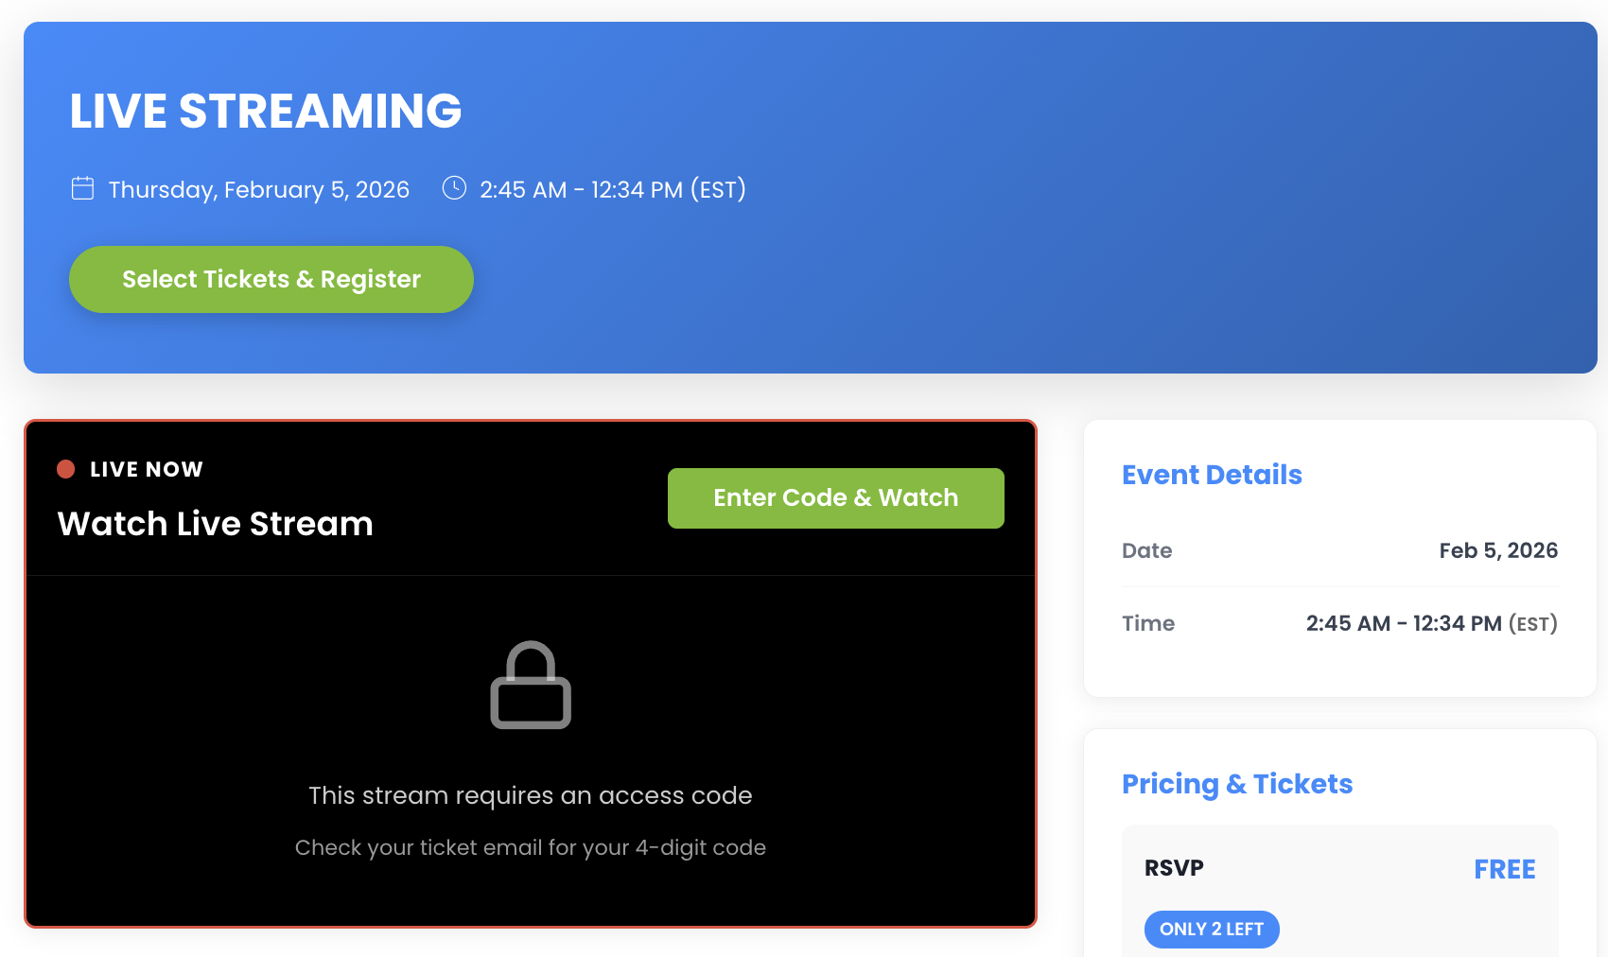The height and width of the screenshot is (957, 1608).
Task: Click the clock icon next to the time
Action: tap(454, 188)
